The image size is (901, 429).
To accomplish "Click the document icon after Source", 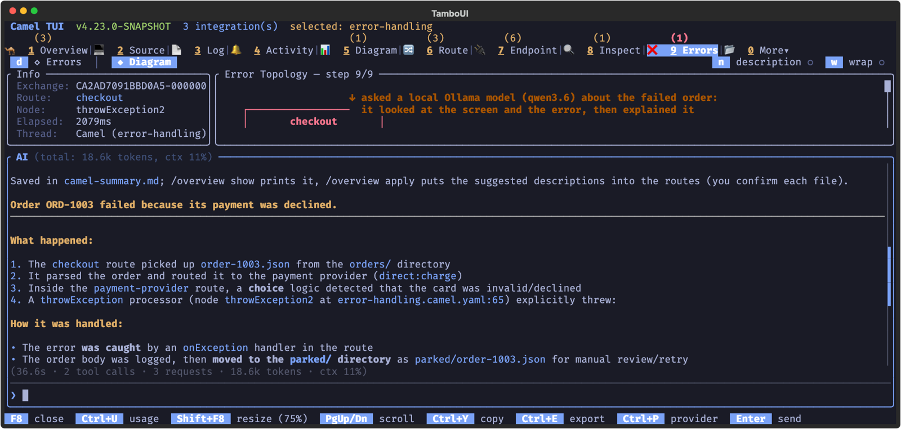I will point(177,50).
